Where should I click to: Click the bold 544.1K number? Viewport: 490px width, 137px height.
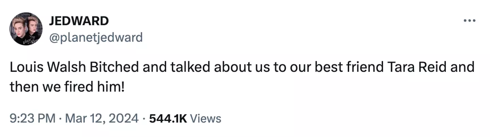click(x=168, y=118)
